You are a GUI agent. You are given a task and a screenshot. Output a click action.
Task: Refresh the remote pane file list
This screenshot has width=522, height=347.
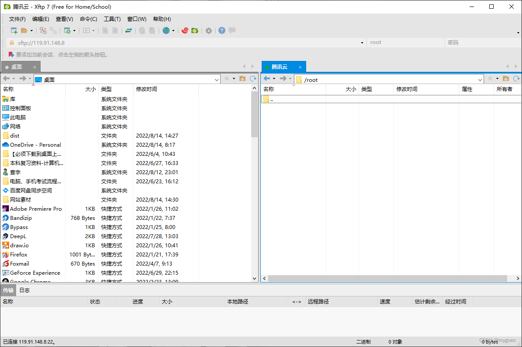coord(516,78)
